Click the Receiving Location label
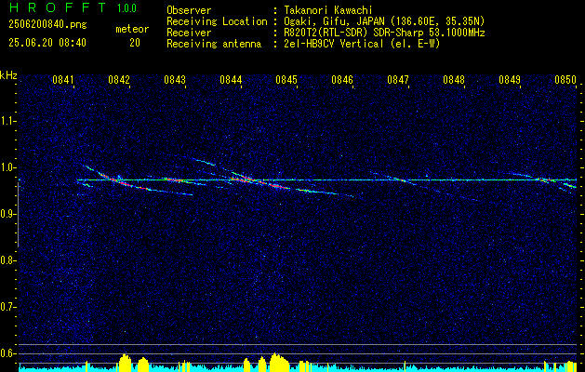585x372 pixels. pos(217,21)
